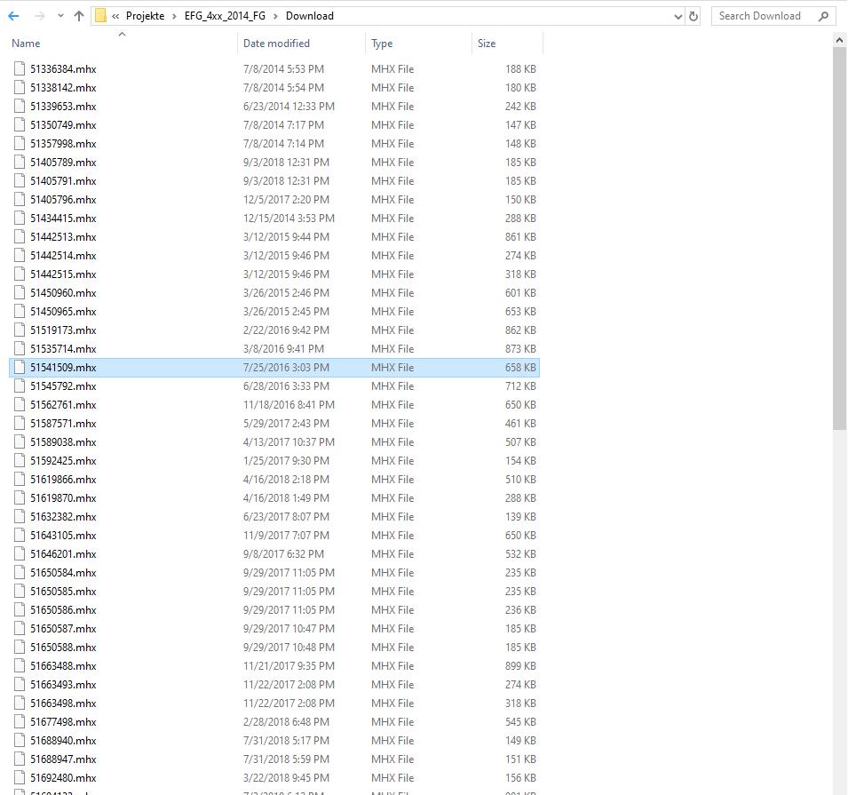
Task: Select file icon of 51434415.mhx
Action: tap(20, 219)
